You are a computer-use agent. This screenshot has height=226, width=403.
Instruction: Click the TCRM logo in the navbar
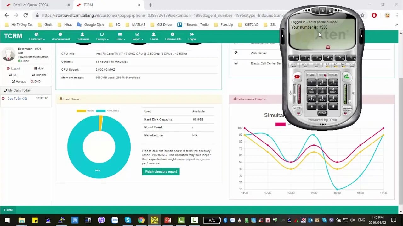tap(13, 36)
